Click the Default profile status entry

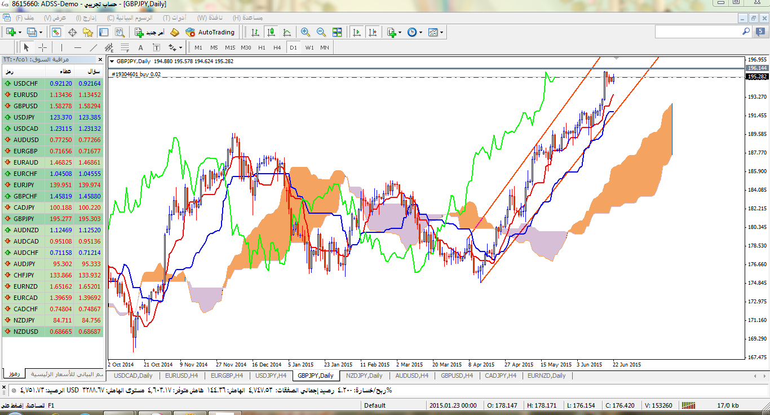pos(375,405)
